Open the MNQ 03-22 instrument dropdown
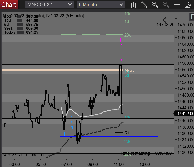 tap(50, 5)
